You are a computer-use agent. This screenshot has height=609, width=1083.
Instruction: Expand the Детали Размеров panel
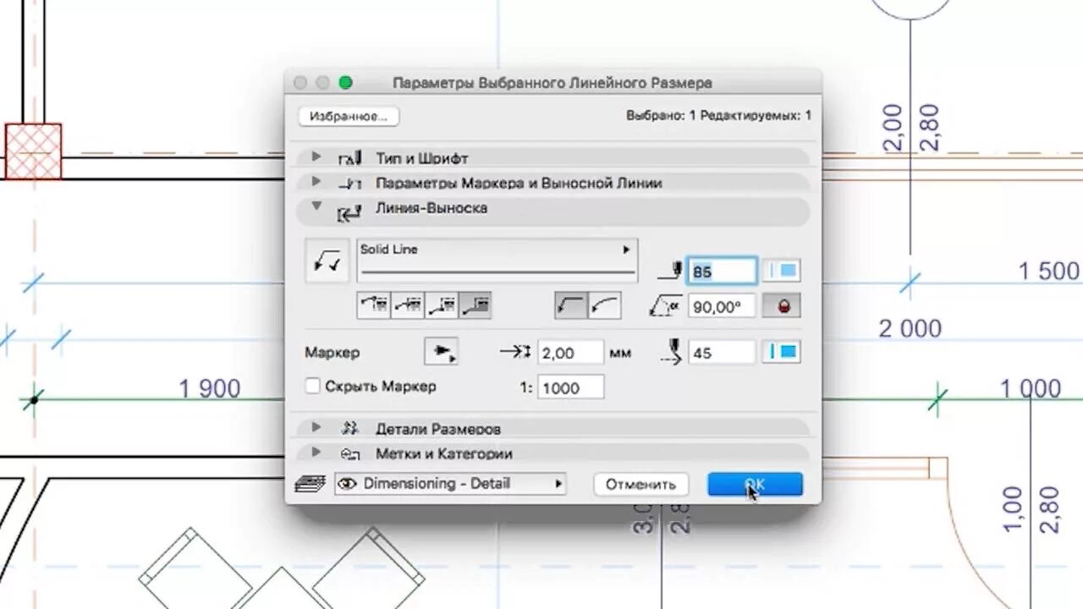[x=316, y=427]
